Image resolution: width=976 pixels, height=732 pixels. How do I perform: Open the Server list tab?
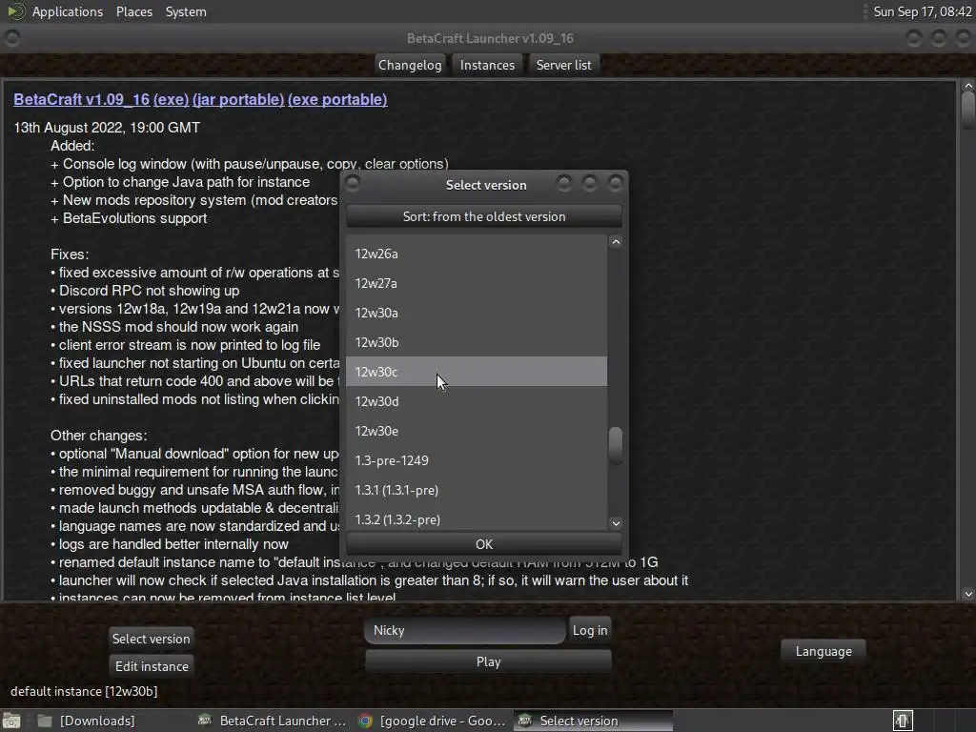click(x=563, y=66)
